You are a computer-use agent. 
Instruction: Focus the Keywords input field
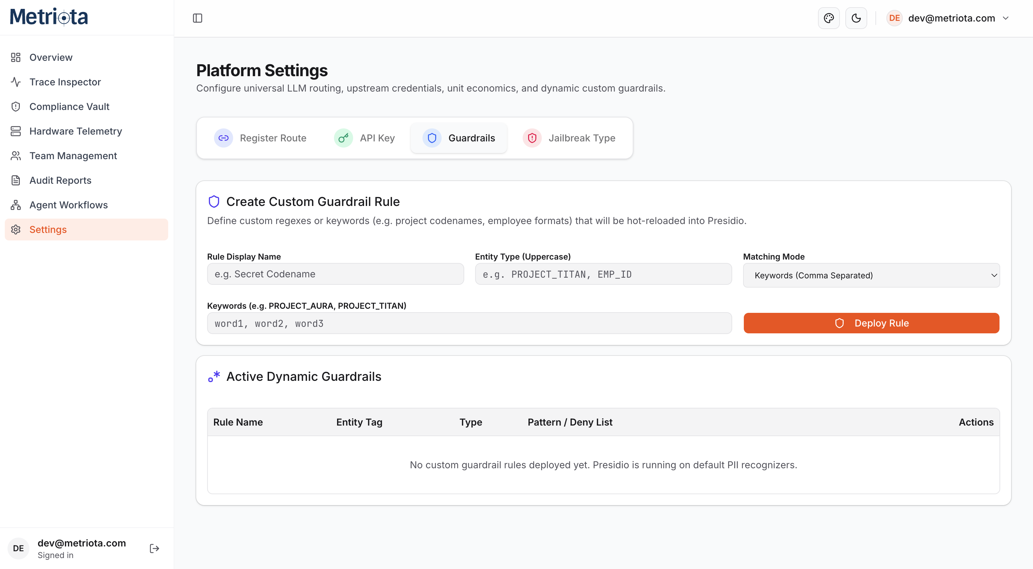[x=469, y=323]
